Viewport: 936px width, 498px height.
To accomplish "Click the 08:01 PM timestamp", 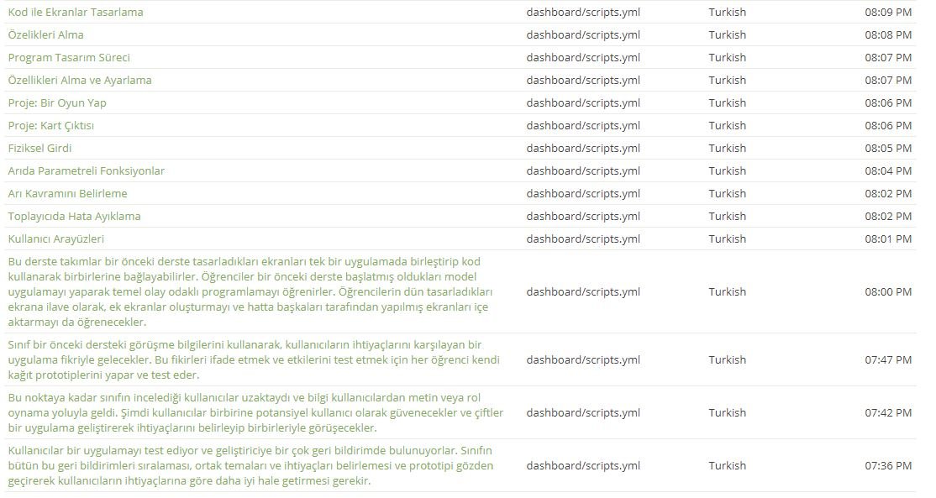I will 888,239.
